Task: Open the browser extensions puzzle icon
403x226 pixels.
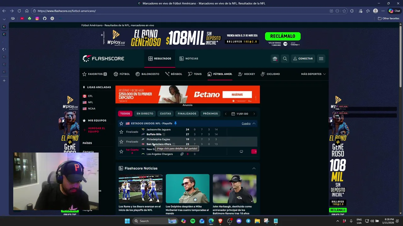Action: 352,11
